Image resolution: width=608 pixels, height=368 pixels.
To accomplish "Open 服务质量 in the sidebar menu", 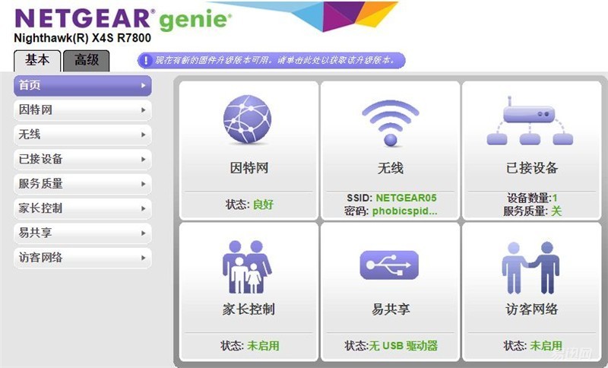I will coord(83,184).
